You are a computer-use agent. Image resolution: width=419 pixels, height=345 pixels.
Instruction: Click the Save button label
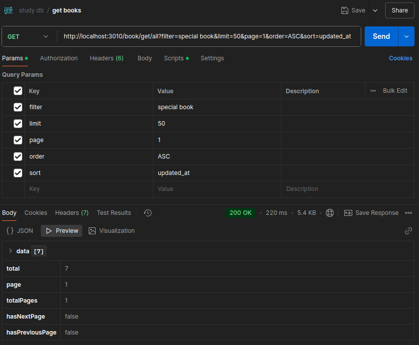pyautogui.click(x=358, y=10)
